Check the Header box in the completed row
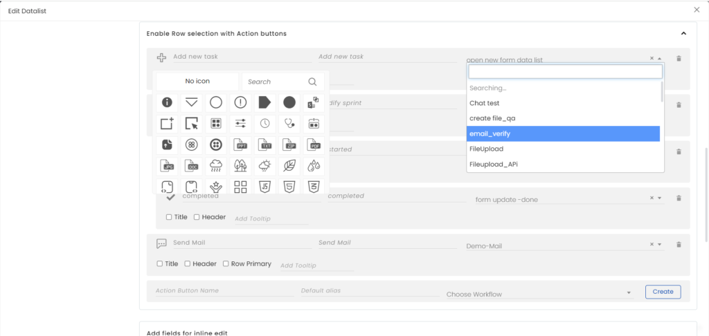Screen dimensions: 709x336 (x=197, y=217)
